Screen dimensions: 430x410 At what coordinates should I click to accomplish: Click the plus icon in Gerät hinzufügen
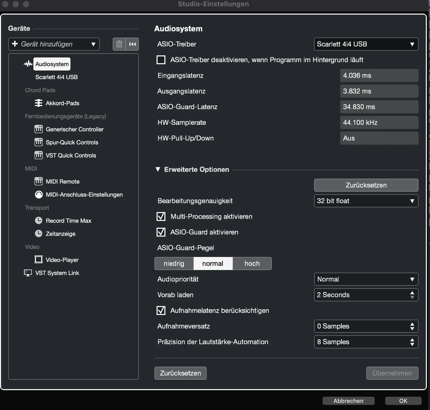tap(15, 44)
